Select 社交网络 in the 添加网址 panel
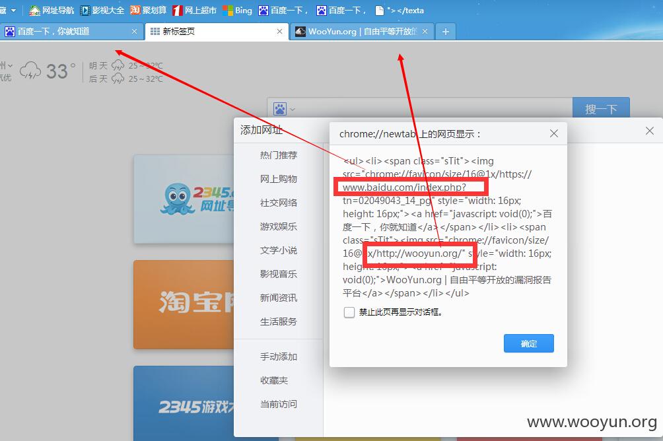This screenshot has width=663, height=441. tap(278, 203)
